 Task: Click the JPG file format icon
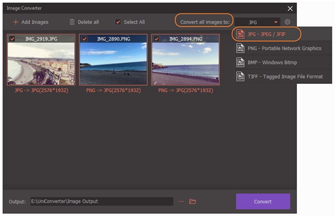(240, 35)
